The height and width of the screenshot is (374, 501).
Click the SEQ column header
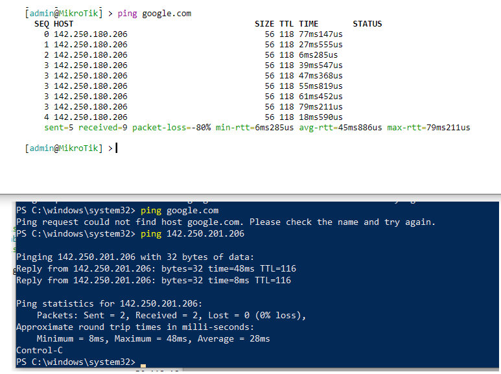(x=41, y=24)
